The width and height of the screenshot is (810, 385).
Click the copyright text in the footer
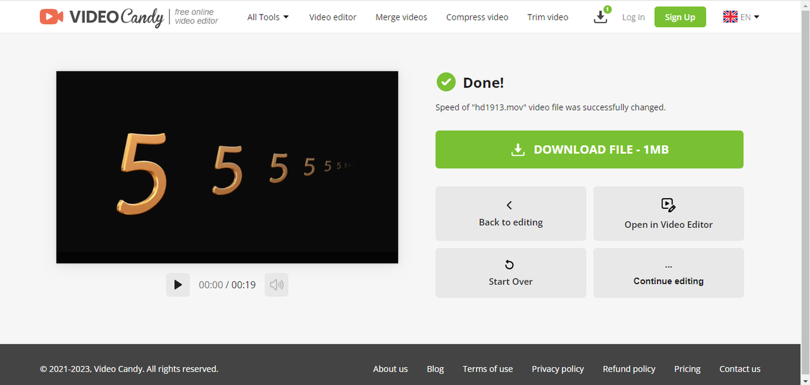(x=129, y=369)
